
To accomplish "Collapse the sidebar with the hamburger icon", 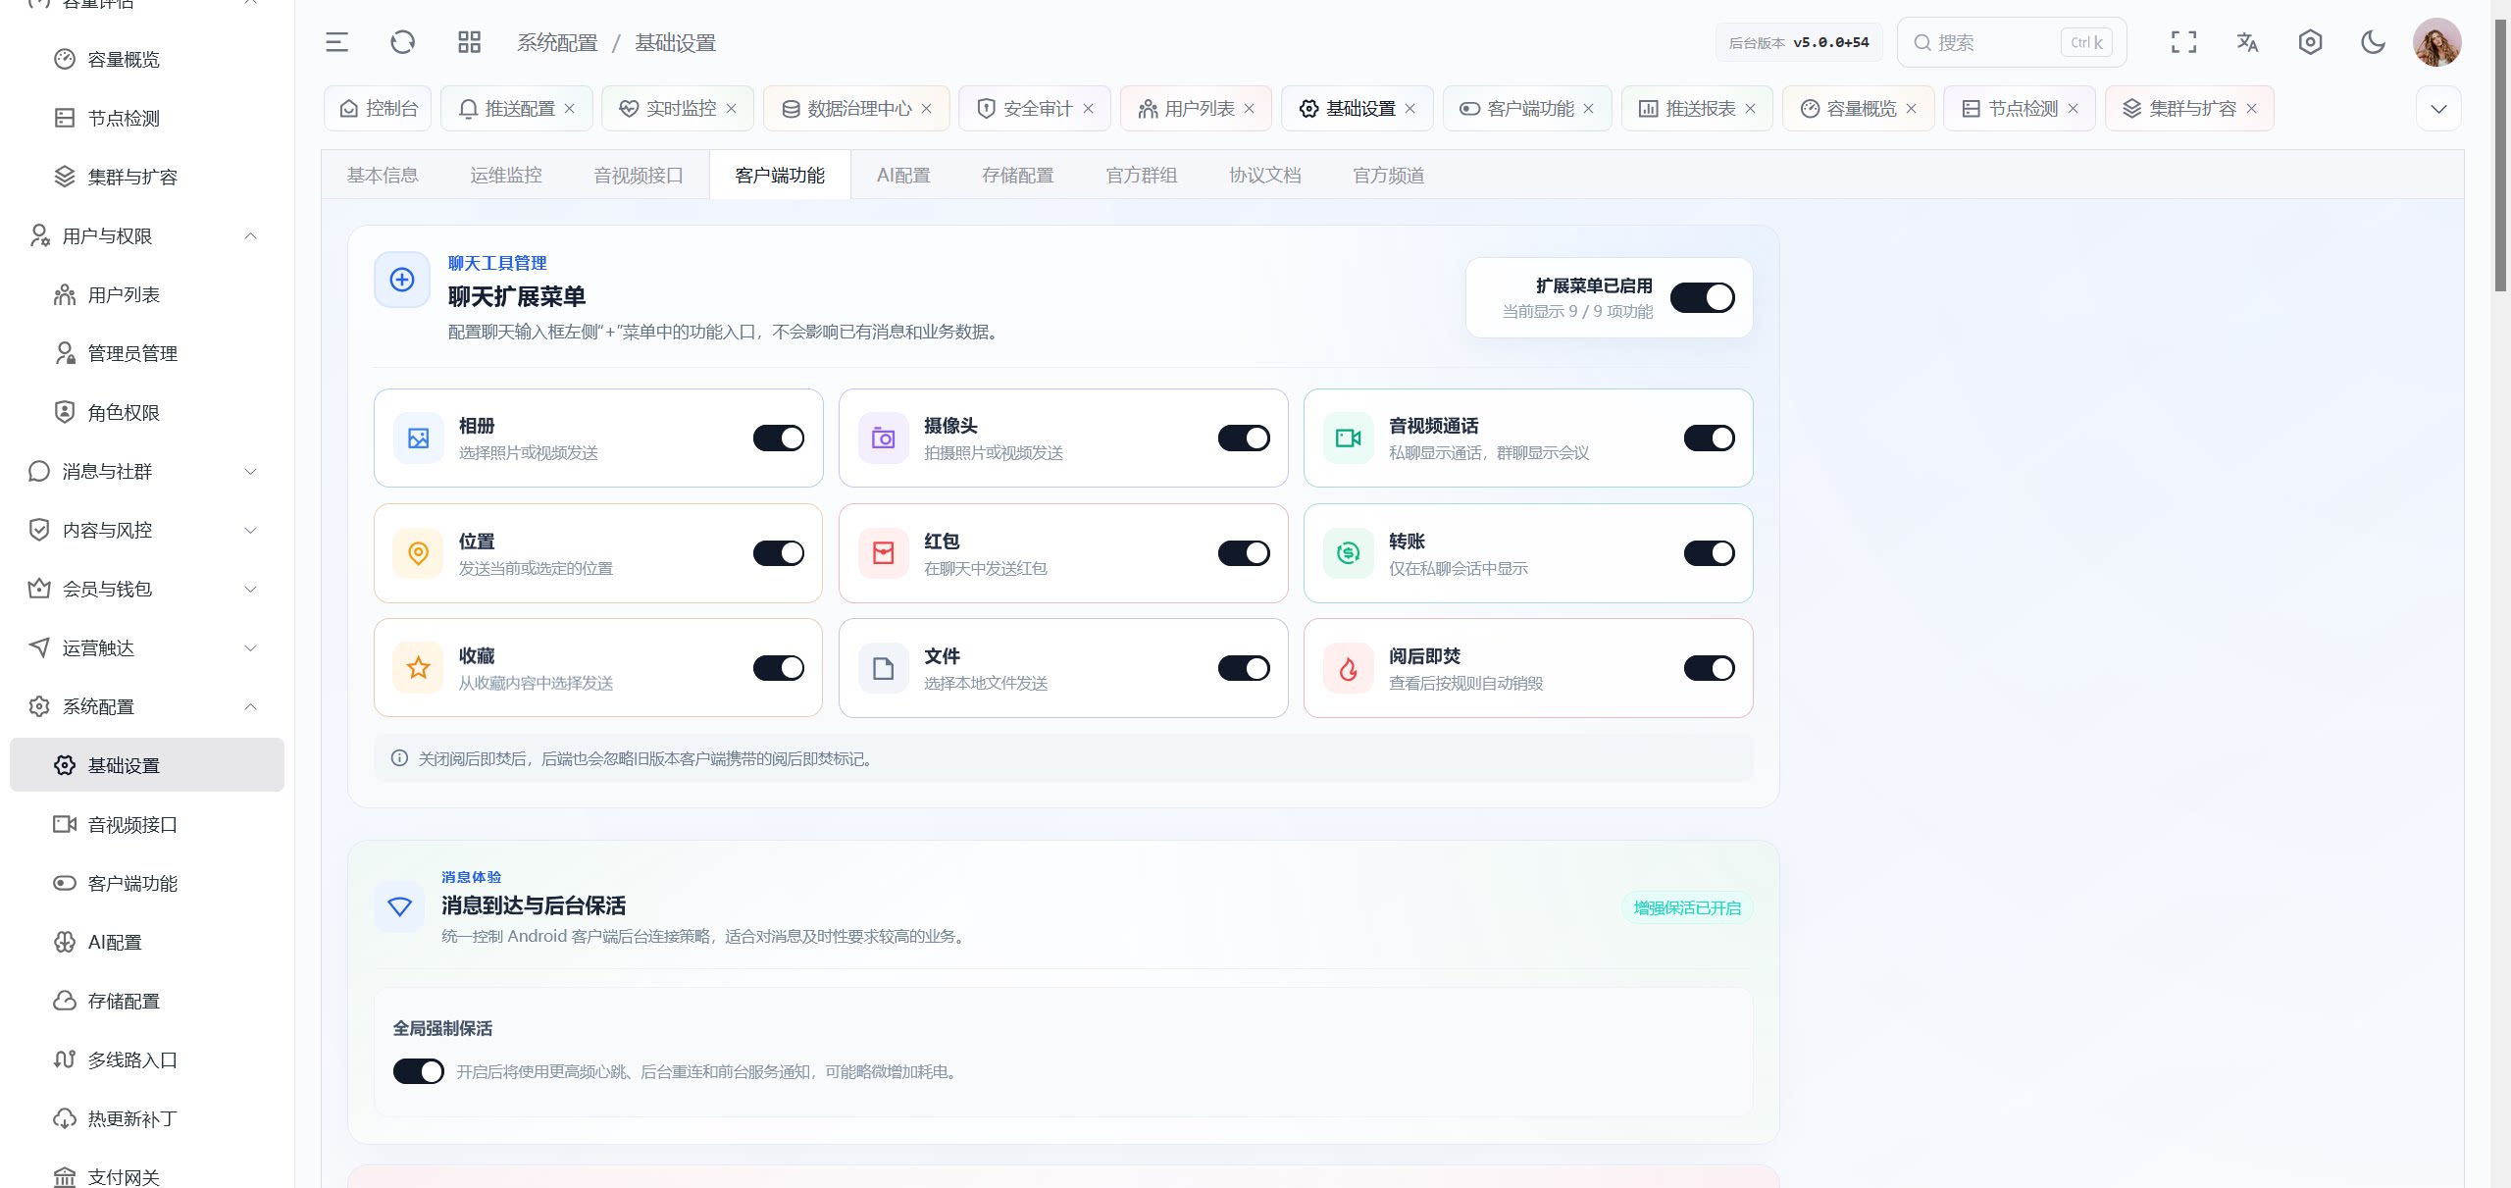I will click(336, 42).
